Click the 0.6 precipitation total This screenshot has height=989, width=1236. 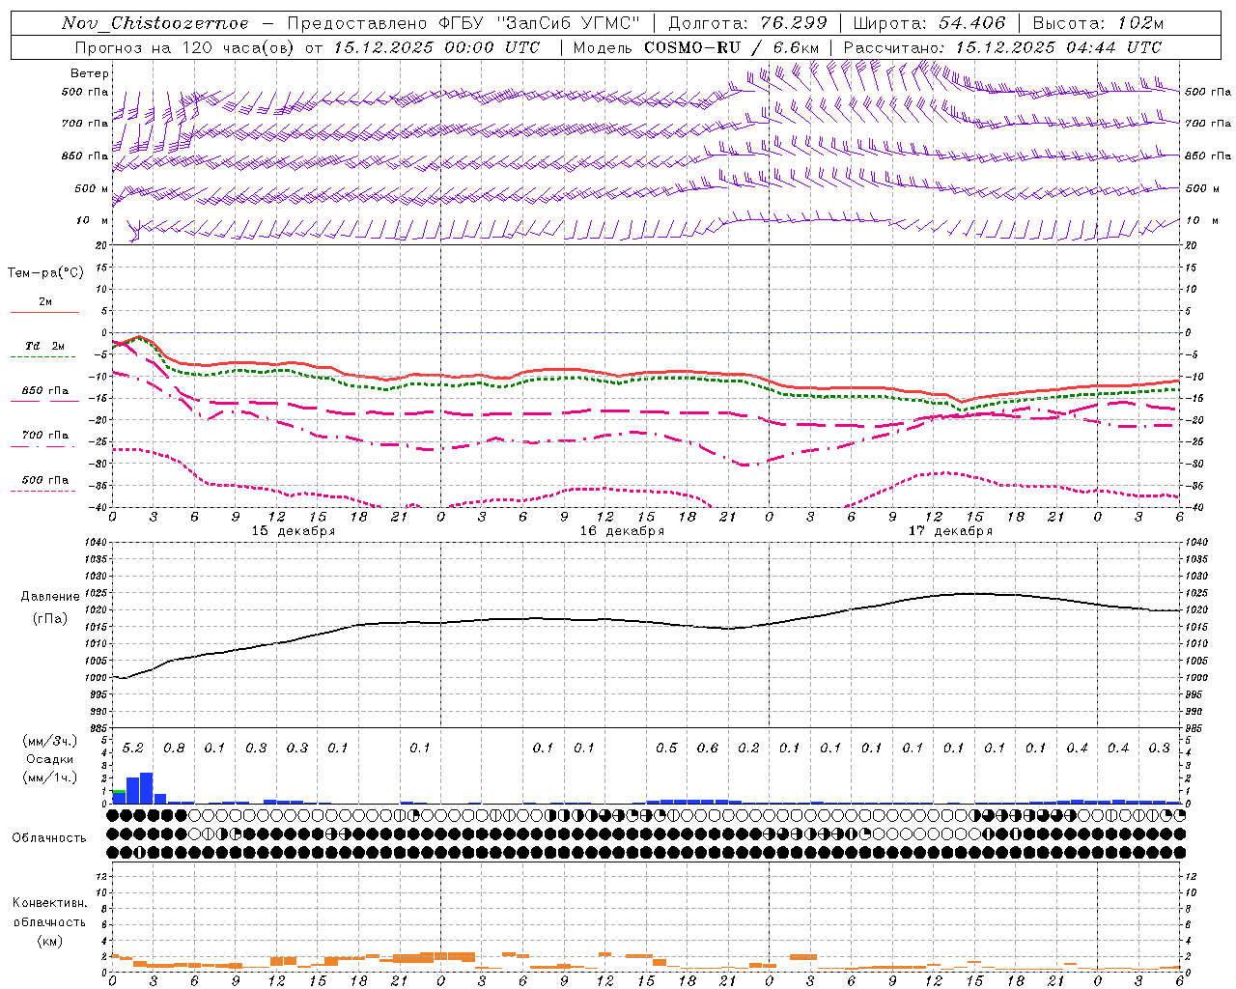[708, 749]
